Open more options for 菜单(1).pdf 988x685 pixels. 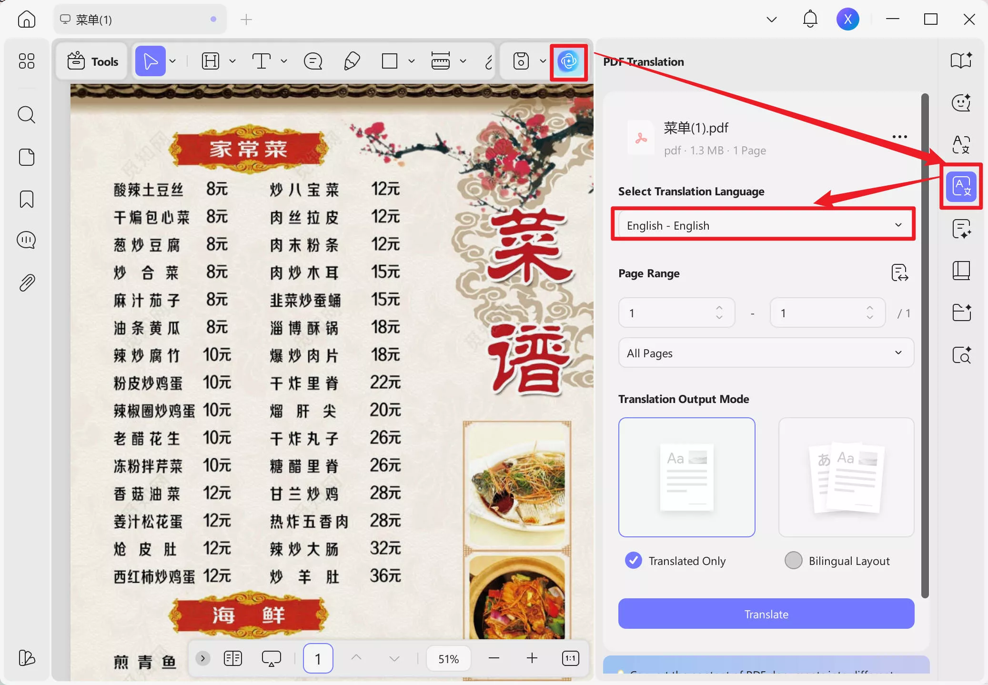tap(899, 137)
